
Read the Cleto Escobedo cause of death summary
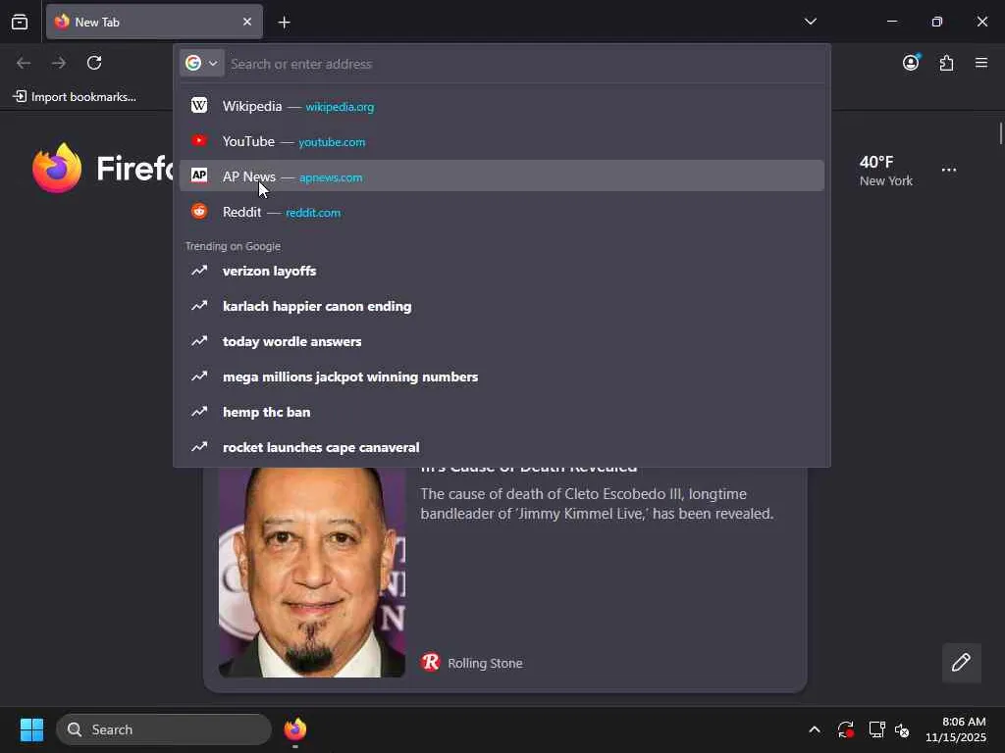coord(597,504)
